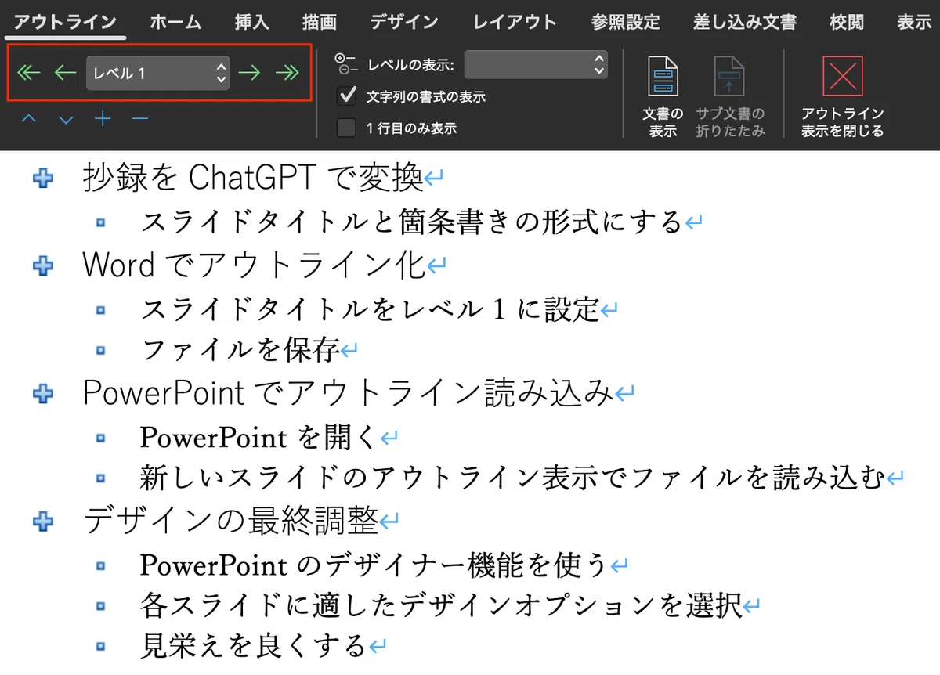Viewport: 940px width, 675px height.
Task: Enable 1 行目のみ表示 checkbox
Action: tap(346, 128)
